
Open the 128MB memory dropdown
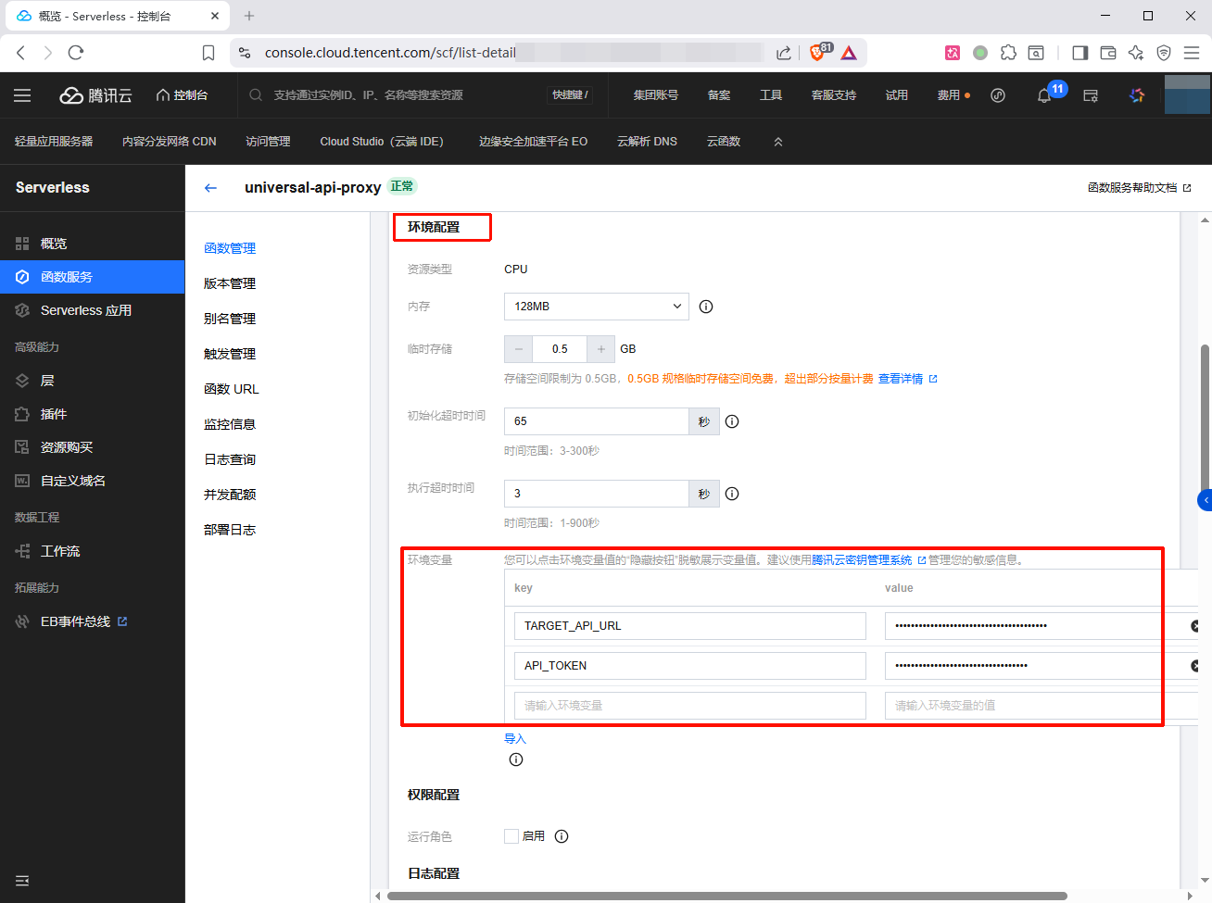point(597,307)
